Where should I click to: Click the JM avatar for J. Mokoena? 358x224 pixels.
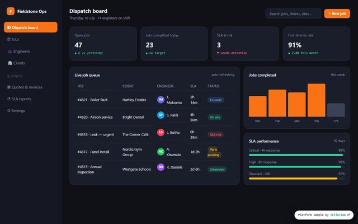(x=161, y=100)
